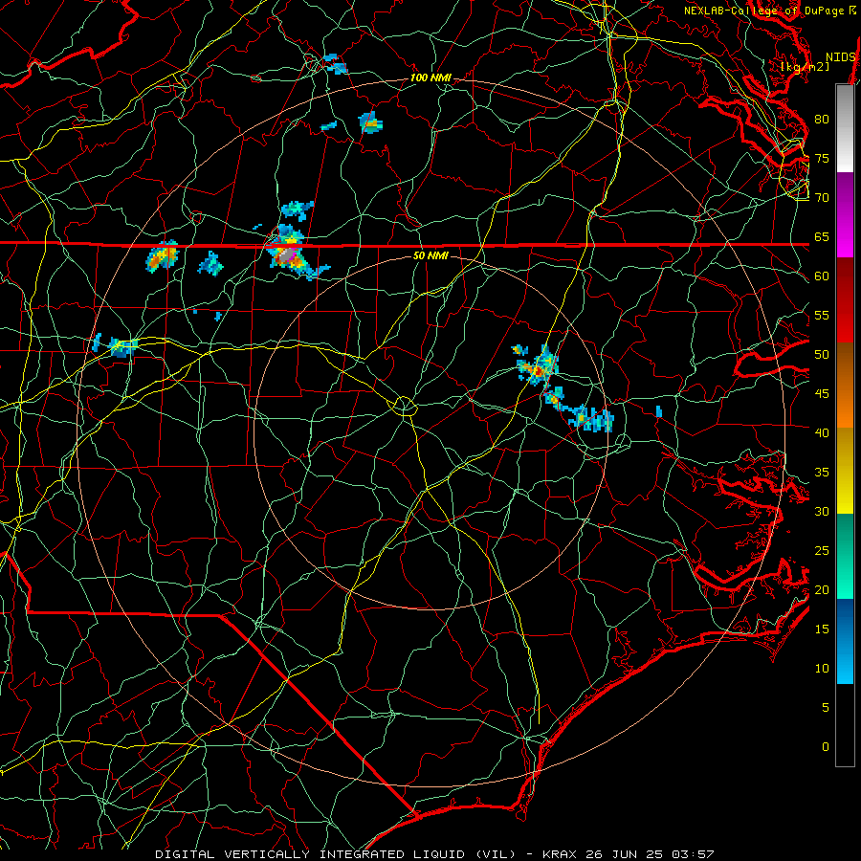This screenshot has height=861, width=861.
Task: Select the purple-magenta segment of the color scale
Action: [x=845, y=214]
